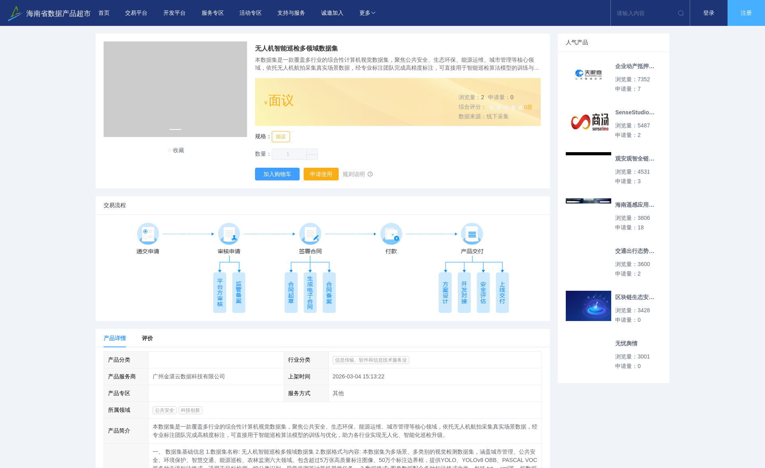The image size is (765, 468).
Task: Click 加入购物车 button
Action: coord(277,174)
